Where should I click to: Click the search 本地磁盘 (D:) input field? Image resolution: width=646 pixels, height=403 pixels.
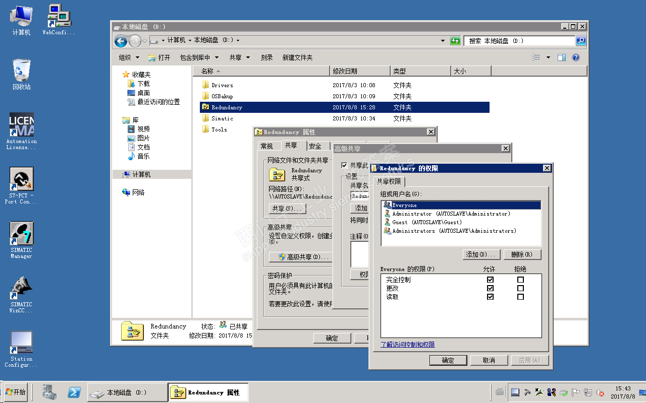click(519, 41)
